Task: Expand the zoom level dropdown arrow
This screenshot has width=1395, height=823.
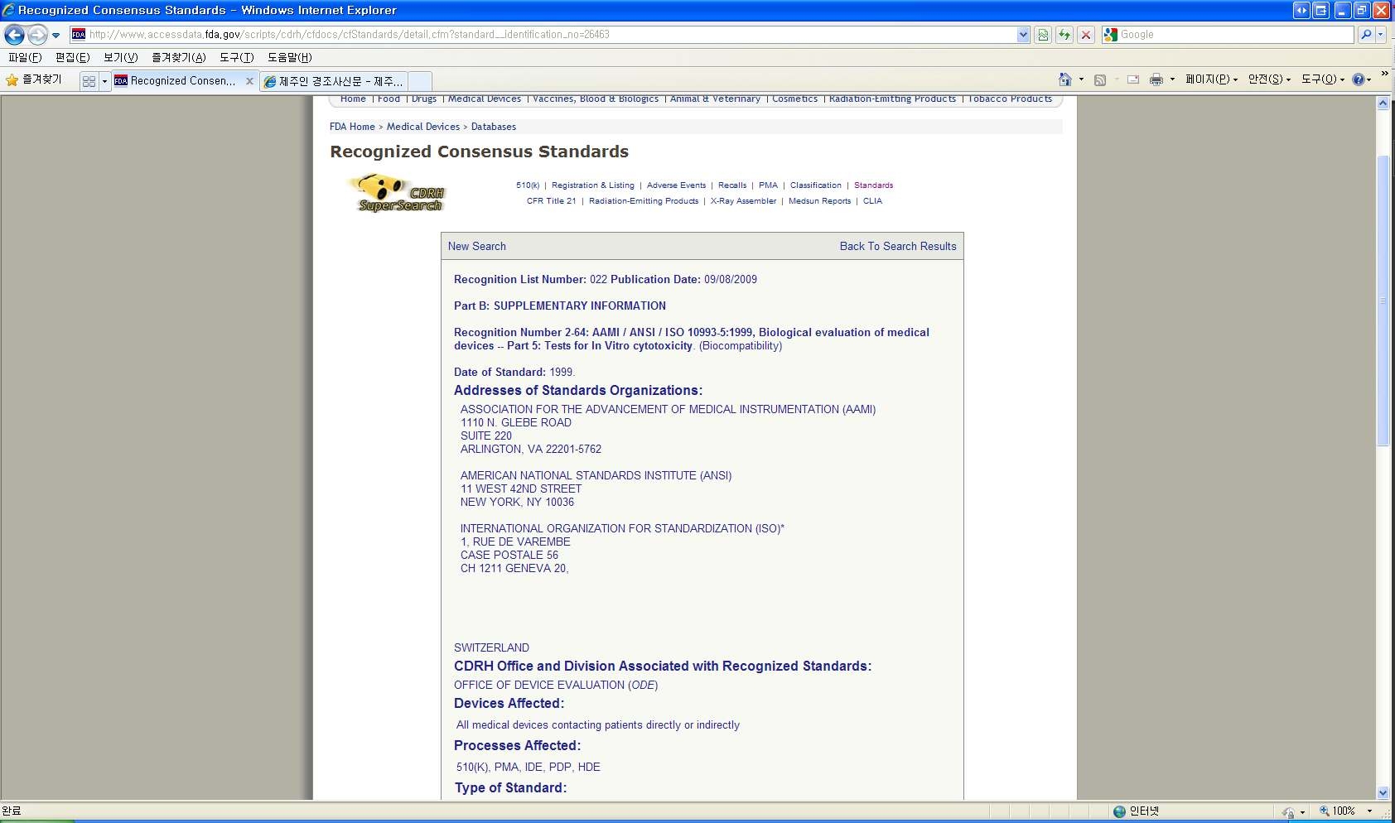Action: (x=1369, y=811)
